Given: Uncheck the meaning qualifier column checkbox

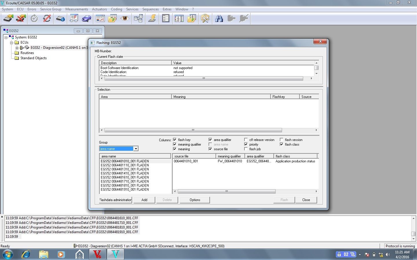Looking at the screenshot, I should click(175, 144).
